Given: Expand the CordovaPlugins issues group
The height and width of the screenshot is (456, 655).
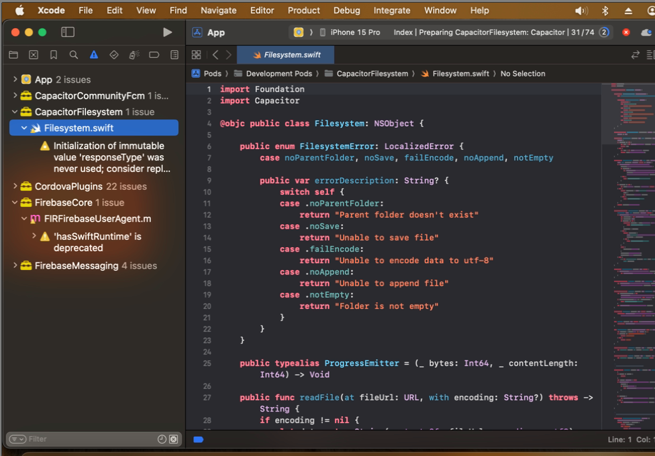Looking at the screenshot, I should click(15, 186).
